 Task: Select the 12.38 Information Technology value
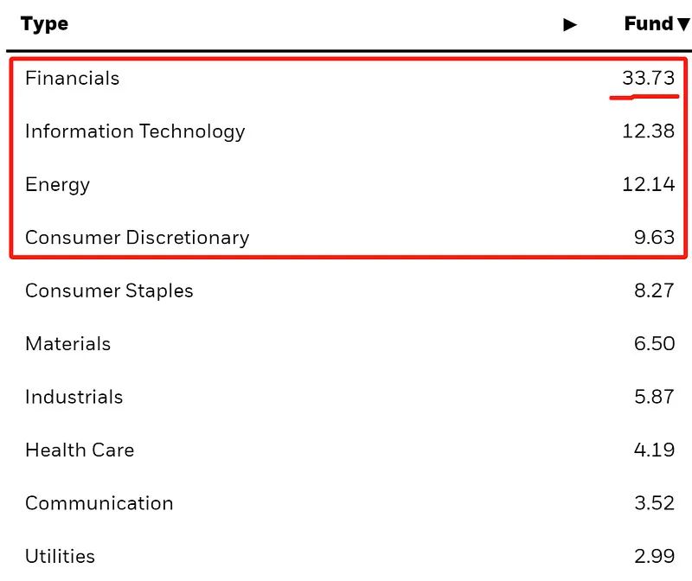pyautogui.click(x=648, y=131)
